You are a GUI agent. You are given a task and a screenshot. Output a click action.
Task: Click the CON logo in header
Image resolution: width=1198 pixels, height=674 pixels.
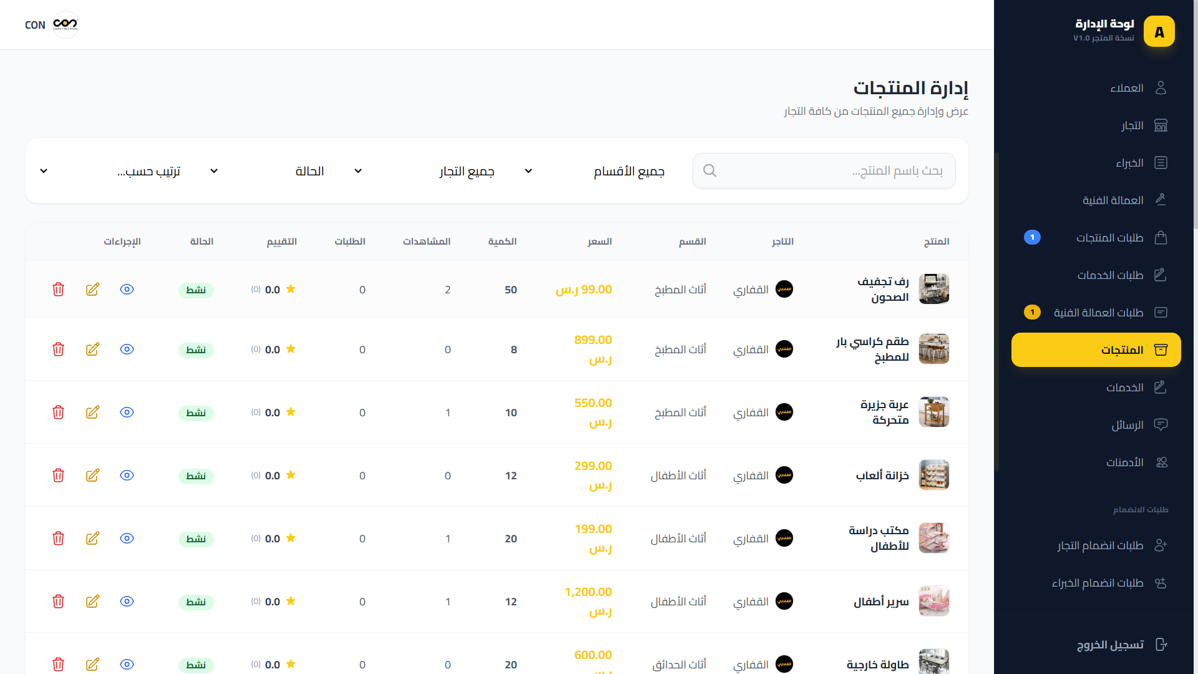(65, 25)
